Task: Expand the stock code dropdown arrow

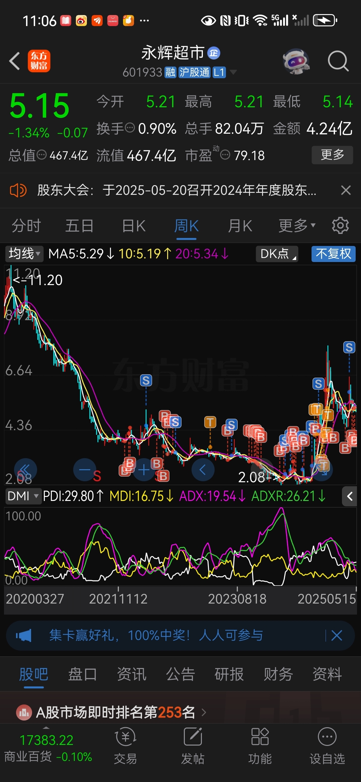Action: (233, 72)
